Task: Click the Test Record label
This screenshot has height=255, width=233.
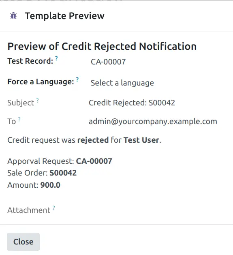Action: click(x=30, y=61)
